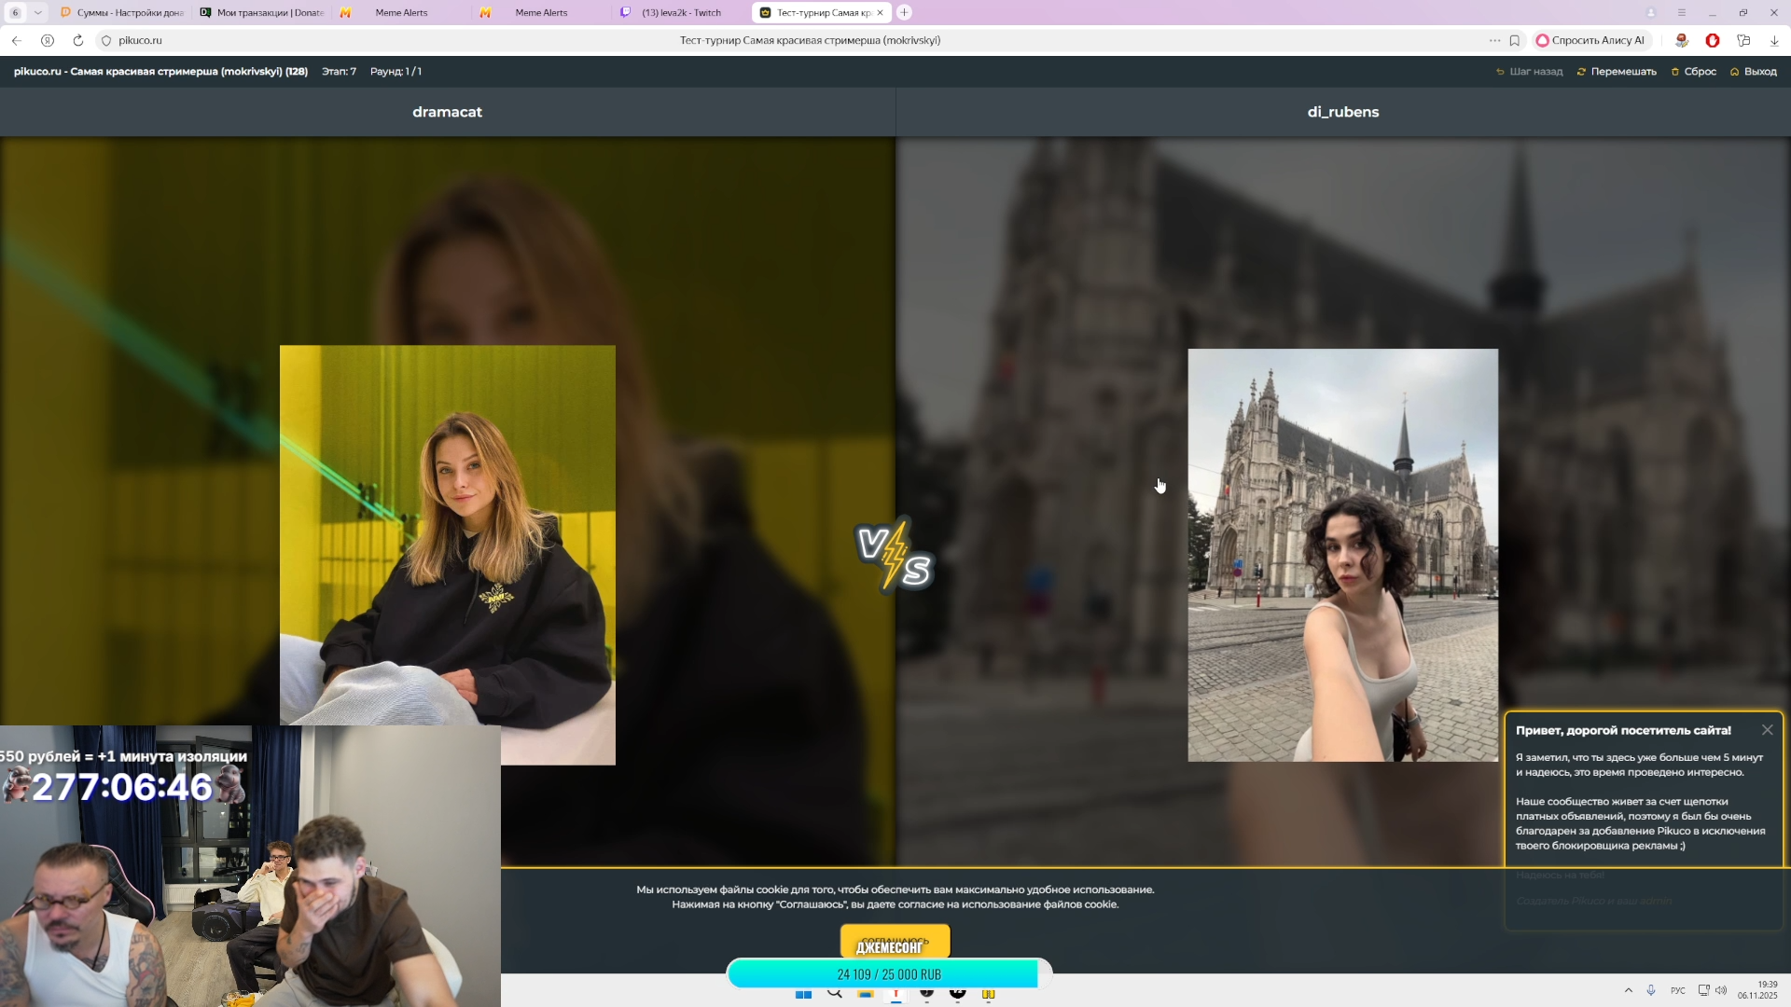Click Шаг назад to undo last step
The image size is (1791, 1007).
click(1530, 72)
